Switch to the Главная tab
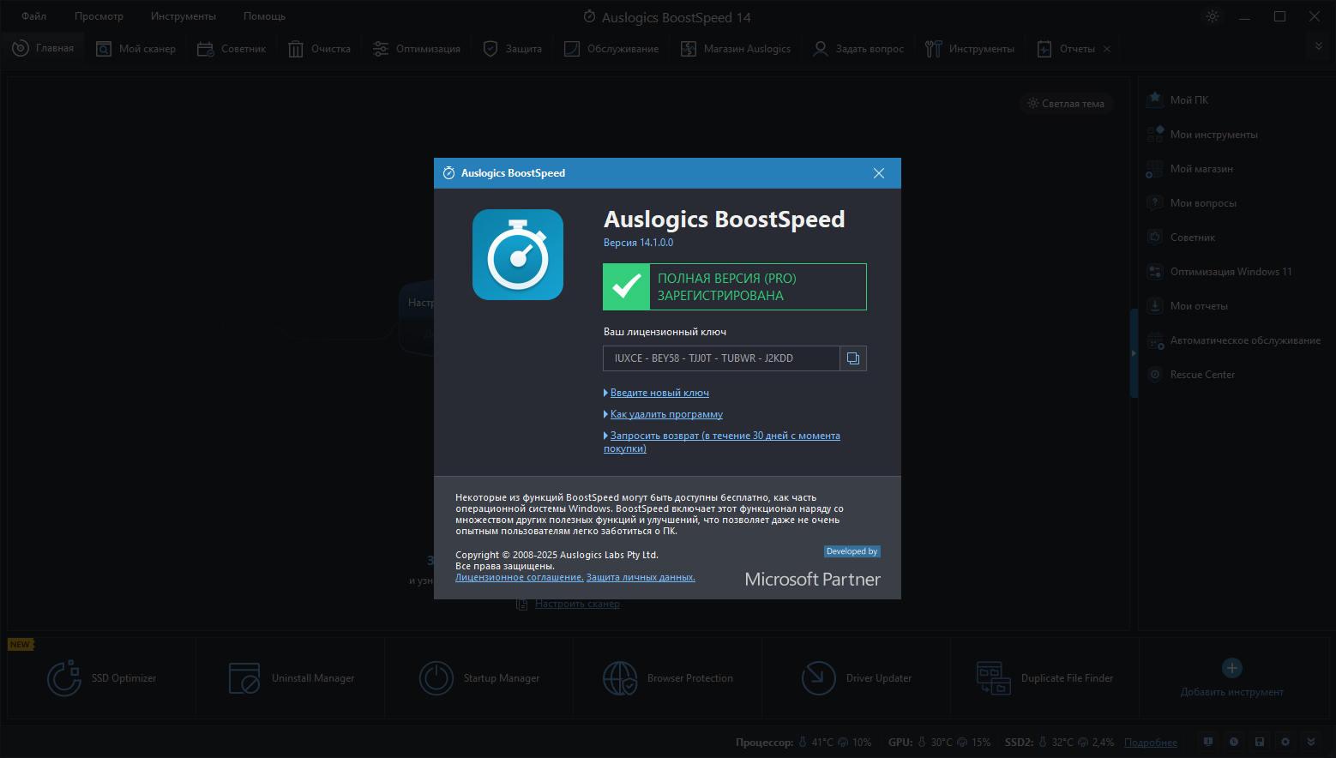 click(x=43, y=49)
